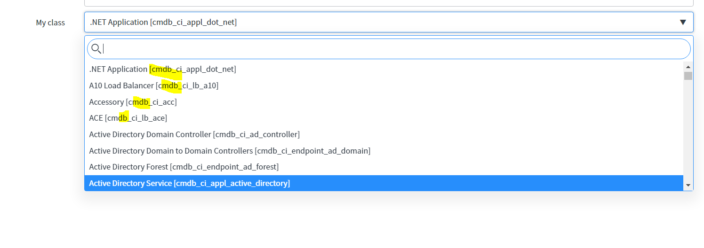The width and height of the screenshot is (704, 248).
Task: Choose highlighted Active Directory Service option
Action: 384,183
